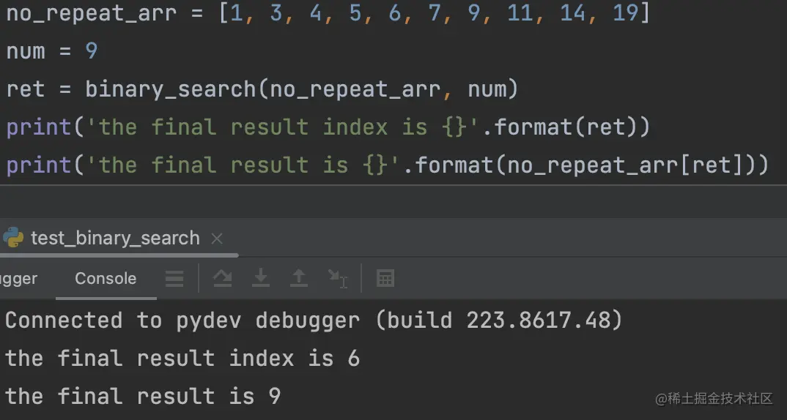
Task: Open the Evaluate Expression calculator icon
Action: click(x=385, y=278)
